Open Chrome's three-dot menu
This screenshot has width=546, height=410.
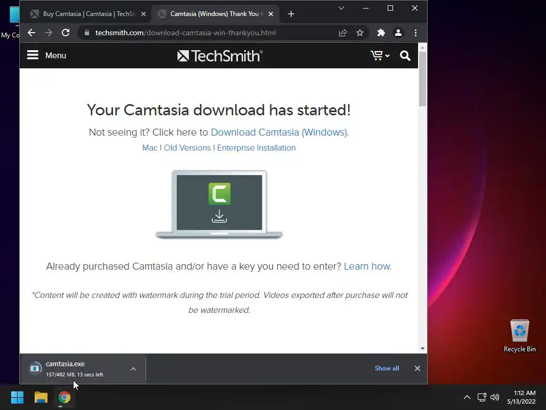coord(415,33)
